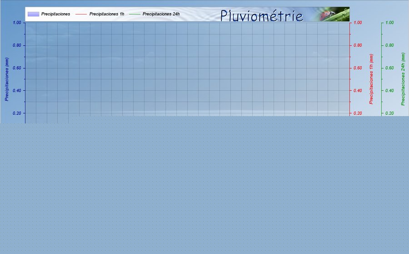
Task: Select the 'Precipitaciones 1h' legend label
Action: (107, 14)
